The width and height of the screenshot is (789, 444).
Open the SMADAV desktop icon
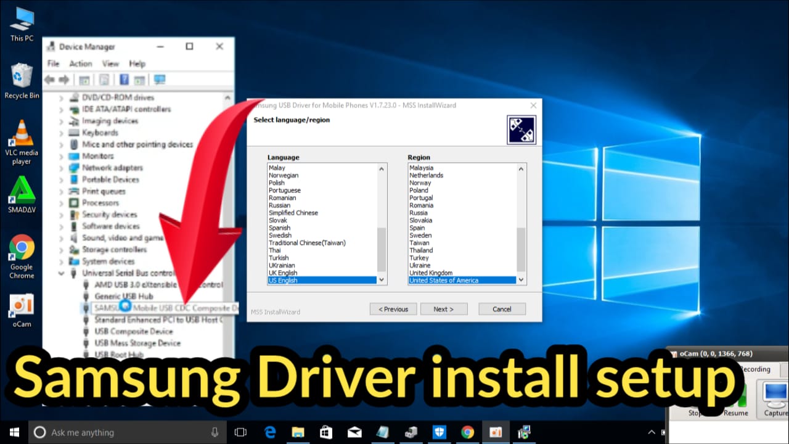click(x=21, y=192)
